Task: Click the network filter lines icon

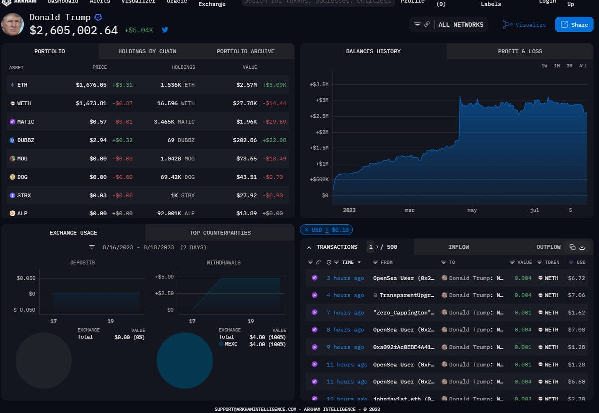Action: point(418,24)
